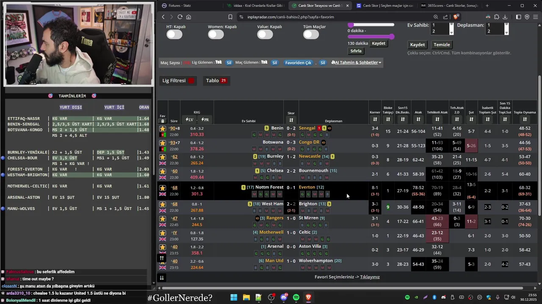
Task: Open a new browser tab
Action: 487,5
